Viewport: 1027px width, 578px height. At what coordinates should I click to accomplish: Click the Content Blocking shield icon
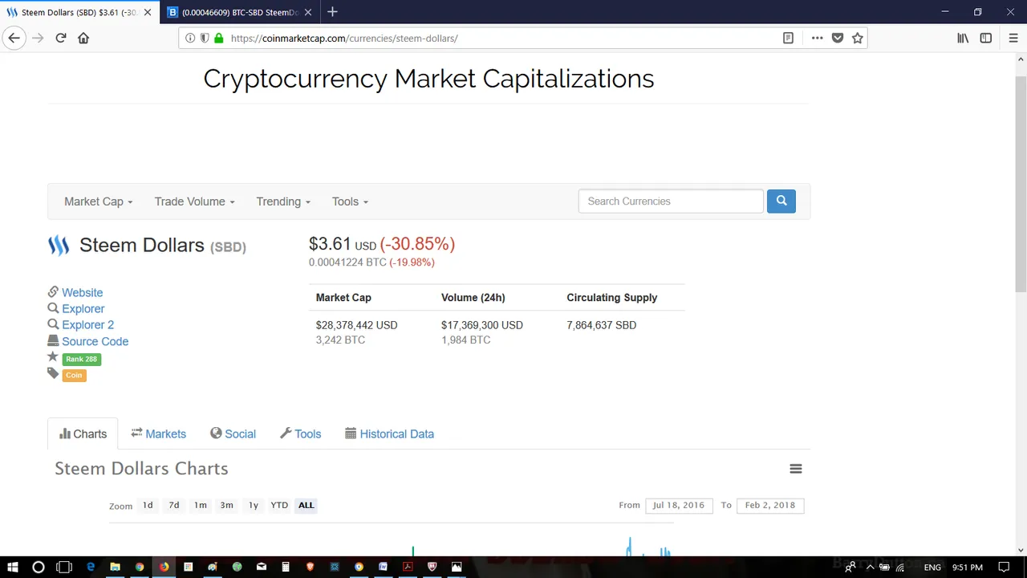pyautogui.click(x=205, y=38)
